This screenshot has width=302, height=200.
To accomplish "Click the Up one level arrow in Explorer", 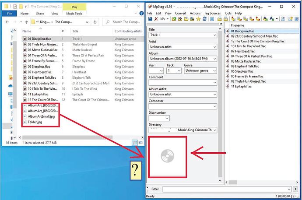I will point(27,22).
